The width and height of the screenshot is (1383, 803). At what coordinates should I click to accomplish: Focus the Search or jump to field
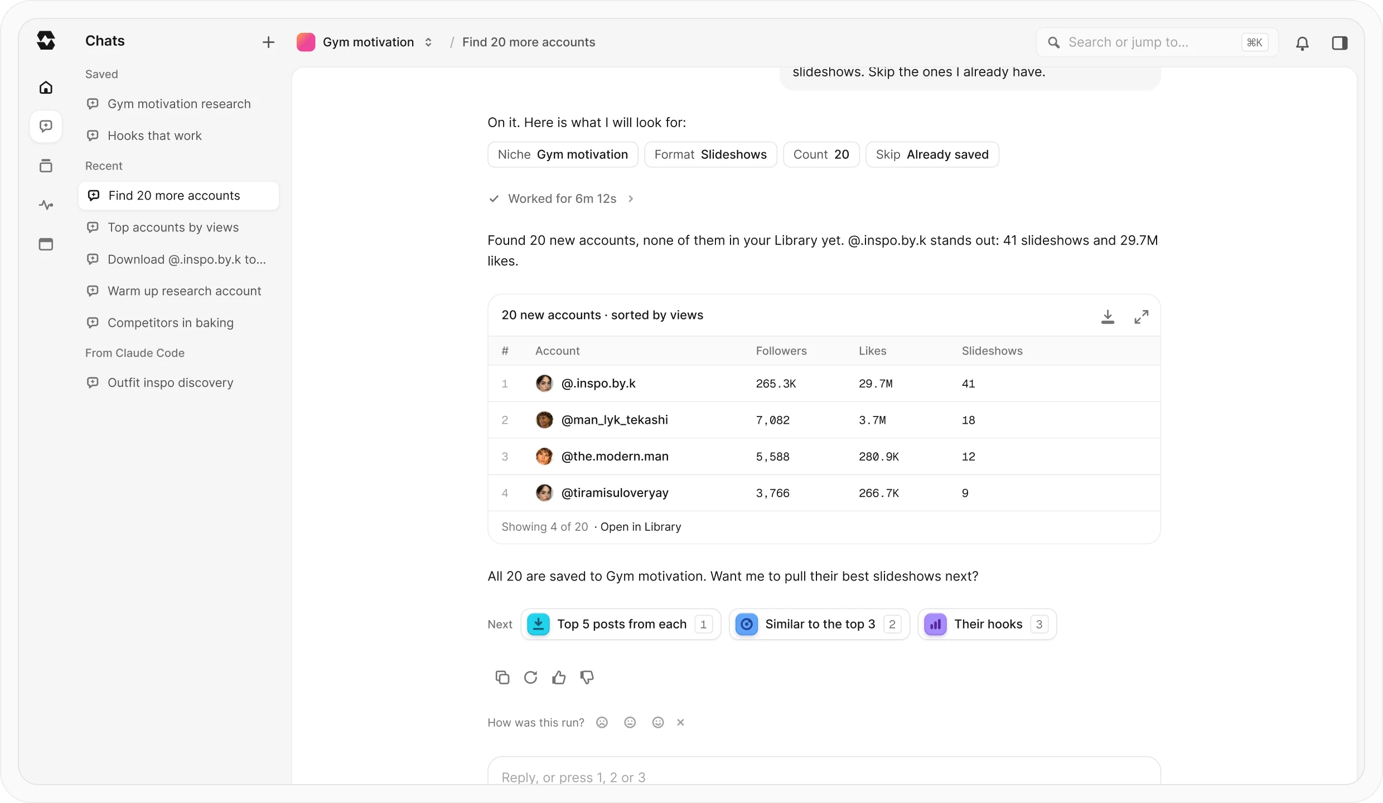click(1157, 42)
